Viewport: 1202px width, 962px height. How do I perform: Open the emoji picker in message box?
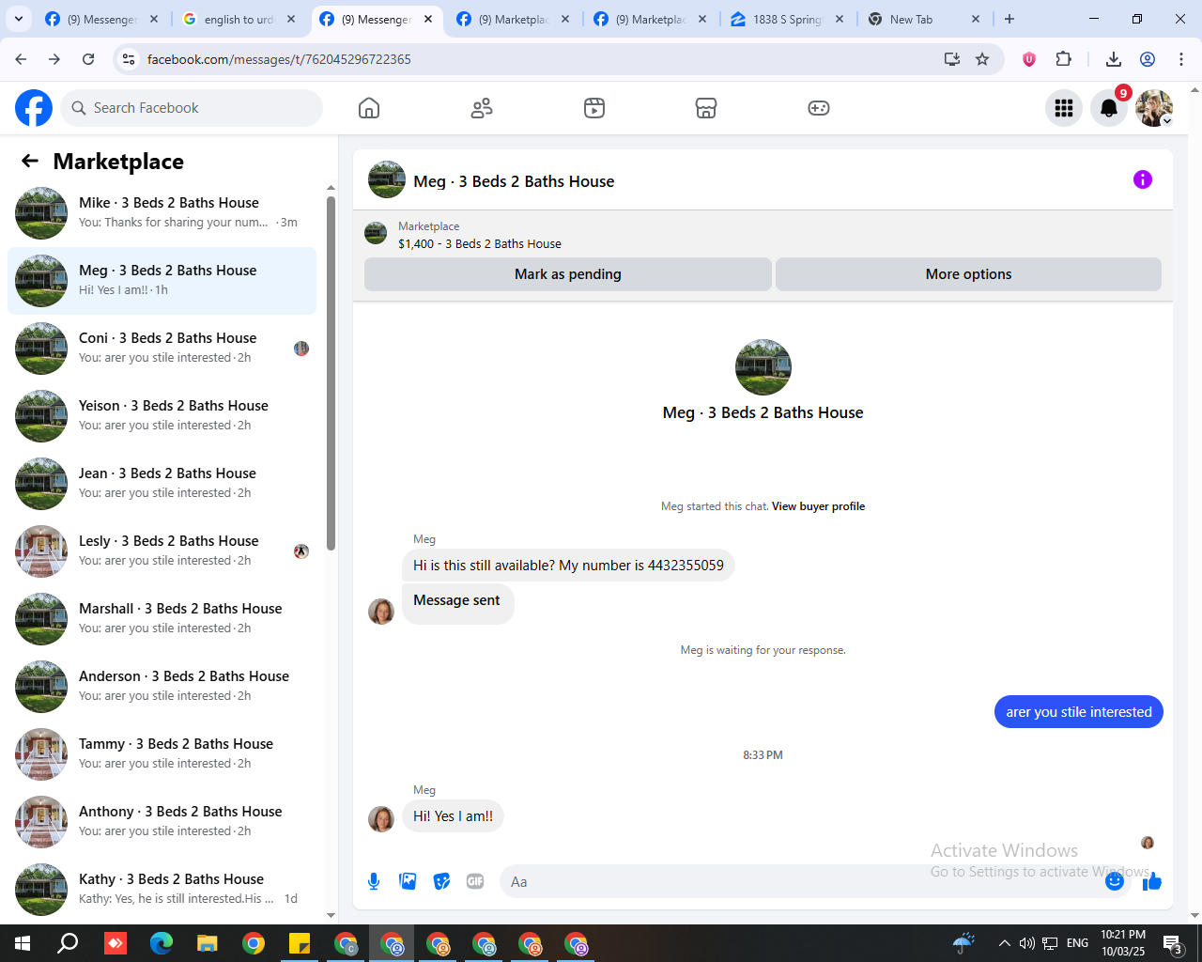[x=1115, y=881]
